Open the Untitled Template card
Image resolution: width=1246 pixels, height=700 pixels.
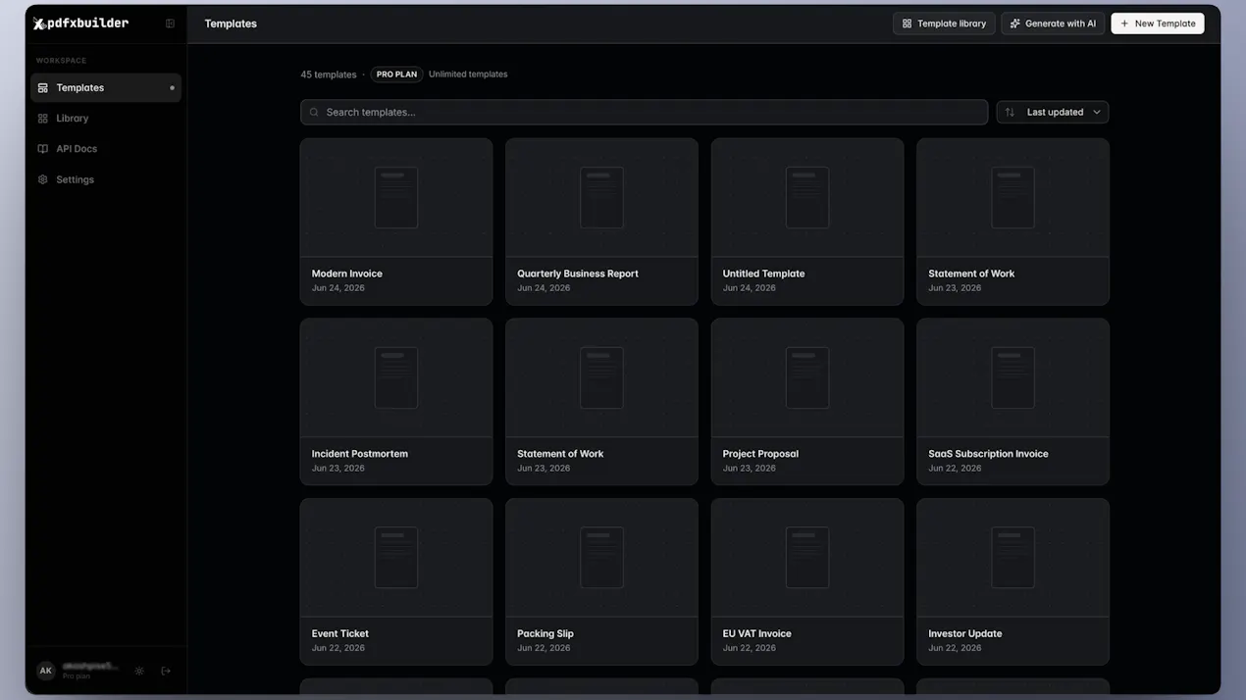tap(807, 222)
